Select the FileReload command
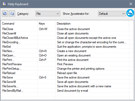Image resolution: width=135 pixels, height=101 pixels. coord(9,73)
